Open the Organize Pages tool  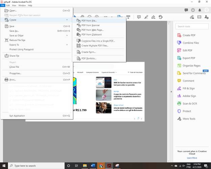pyautogui.click(x=189, y=66)
